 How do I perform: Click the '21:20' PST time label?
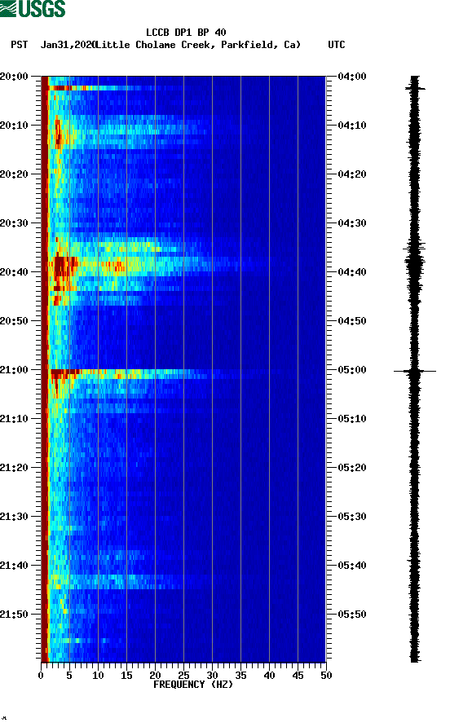(x=14, y=468)
